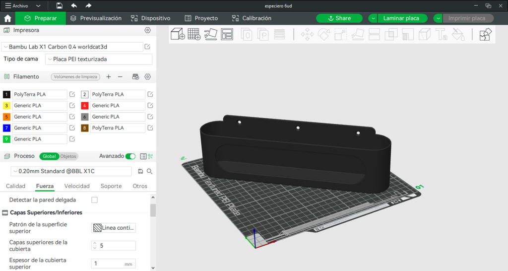Edit the Bambu Lab X1 Carbon preset
Image resolution: width=508 pixels, height=271 pixels.
147,47
